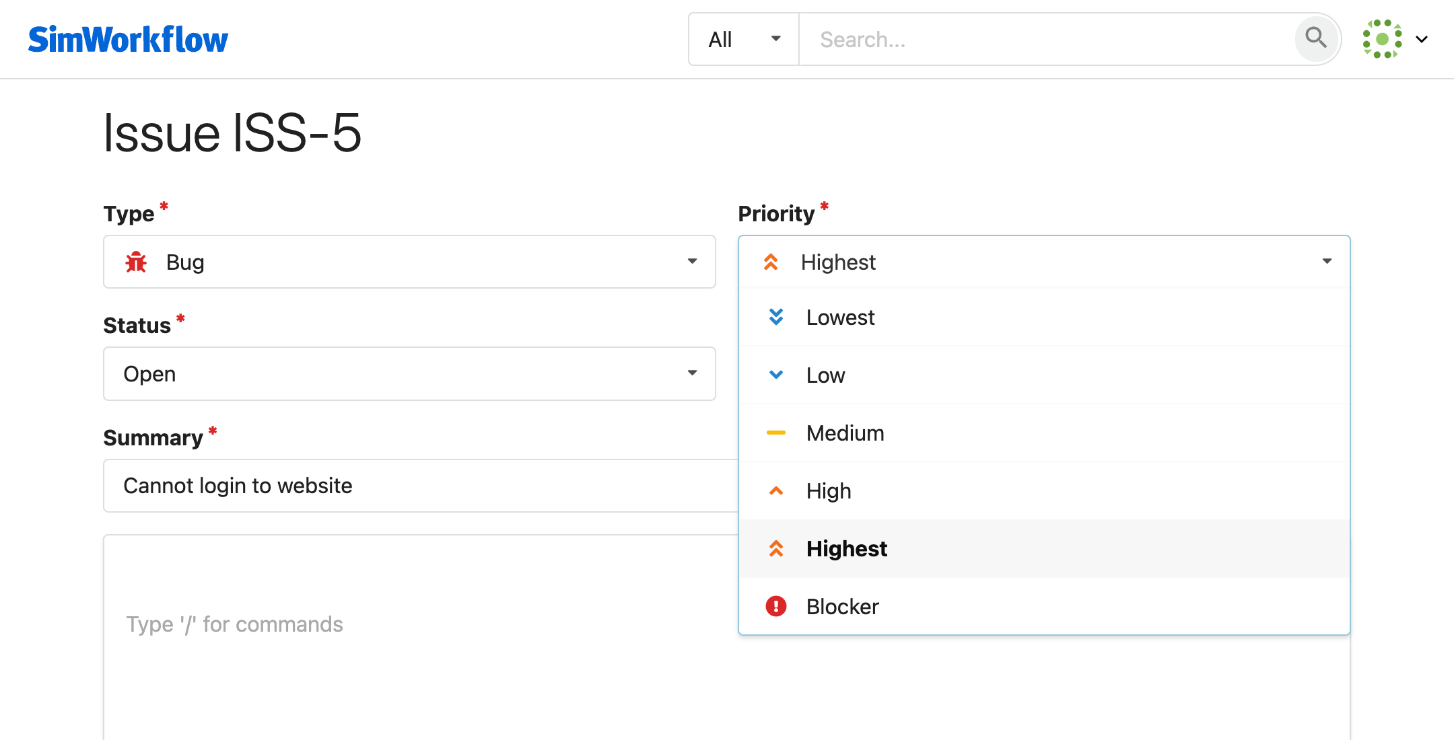Click the double-up arrow icon in Highest option

pos(776,548)
